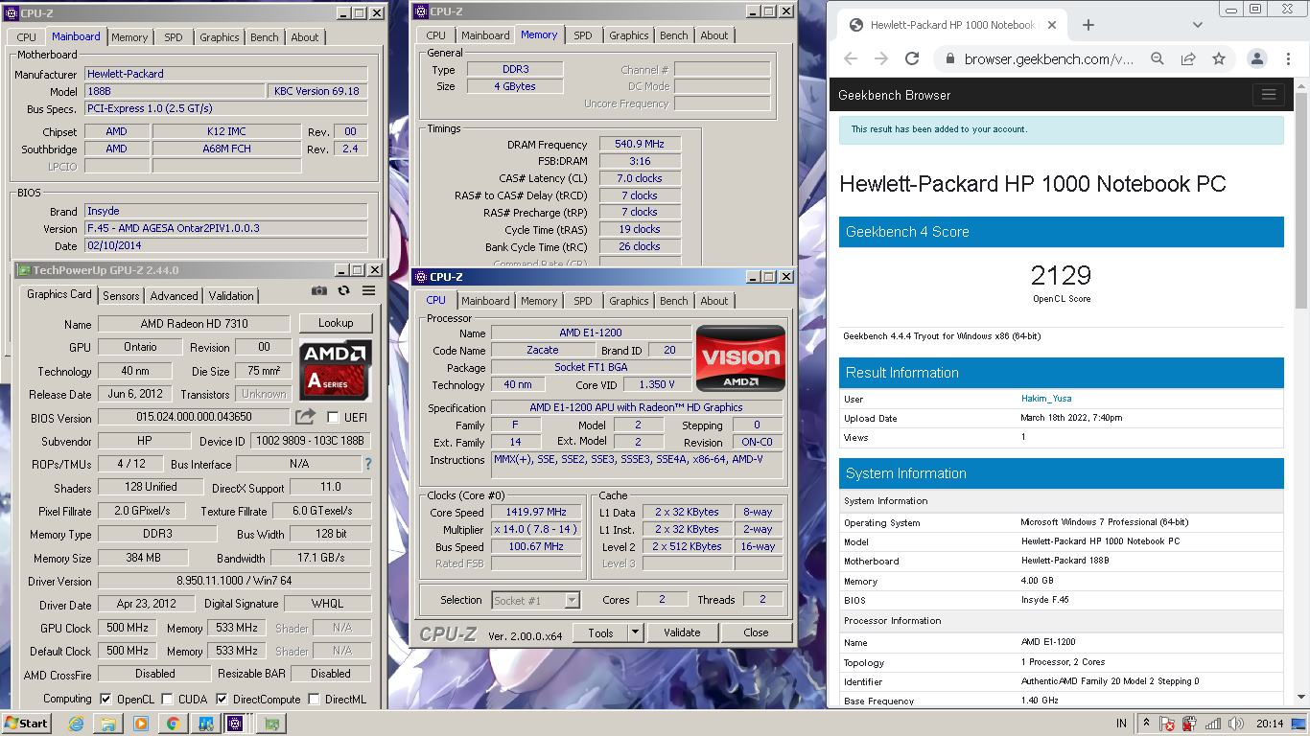The image size is (1310, 736).
Task: Show hidden system tray icons
Action: coord(1147,723)
